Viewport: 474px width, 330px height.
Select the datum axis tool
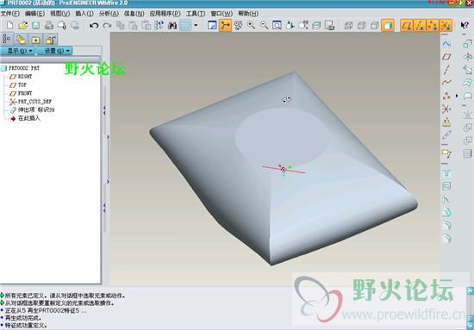tap(446, 70)
